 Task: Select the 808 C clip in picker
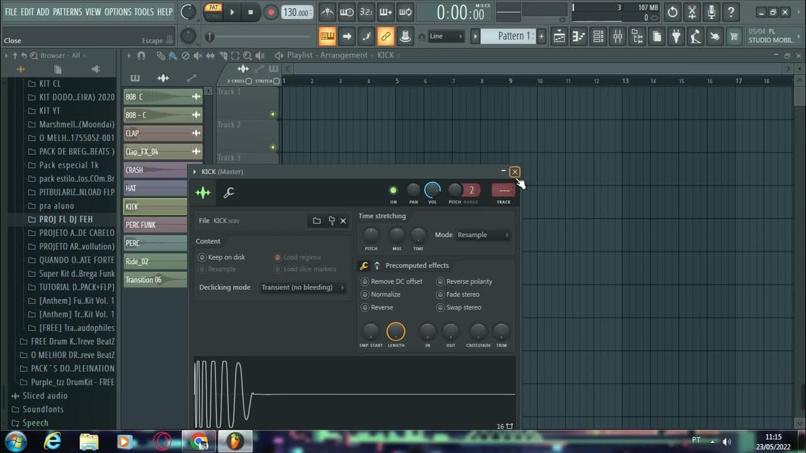162,96
